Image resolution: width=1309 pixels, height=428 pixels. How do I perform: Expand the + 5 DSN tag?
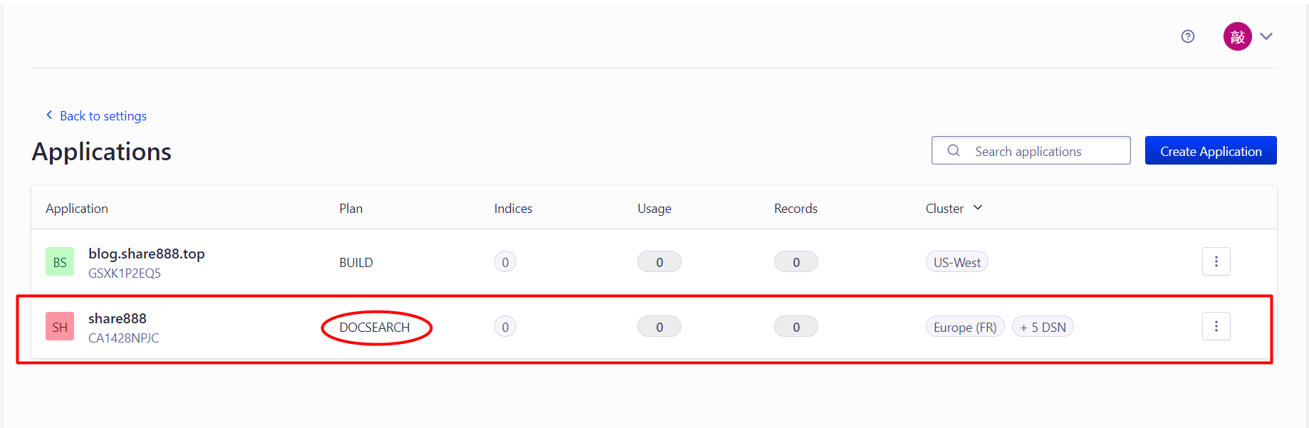[x=1043, y=327]
